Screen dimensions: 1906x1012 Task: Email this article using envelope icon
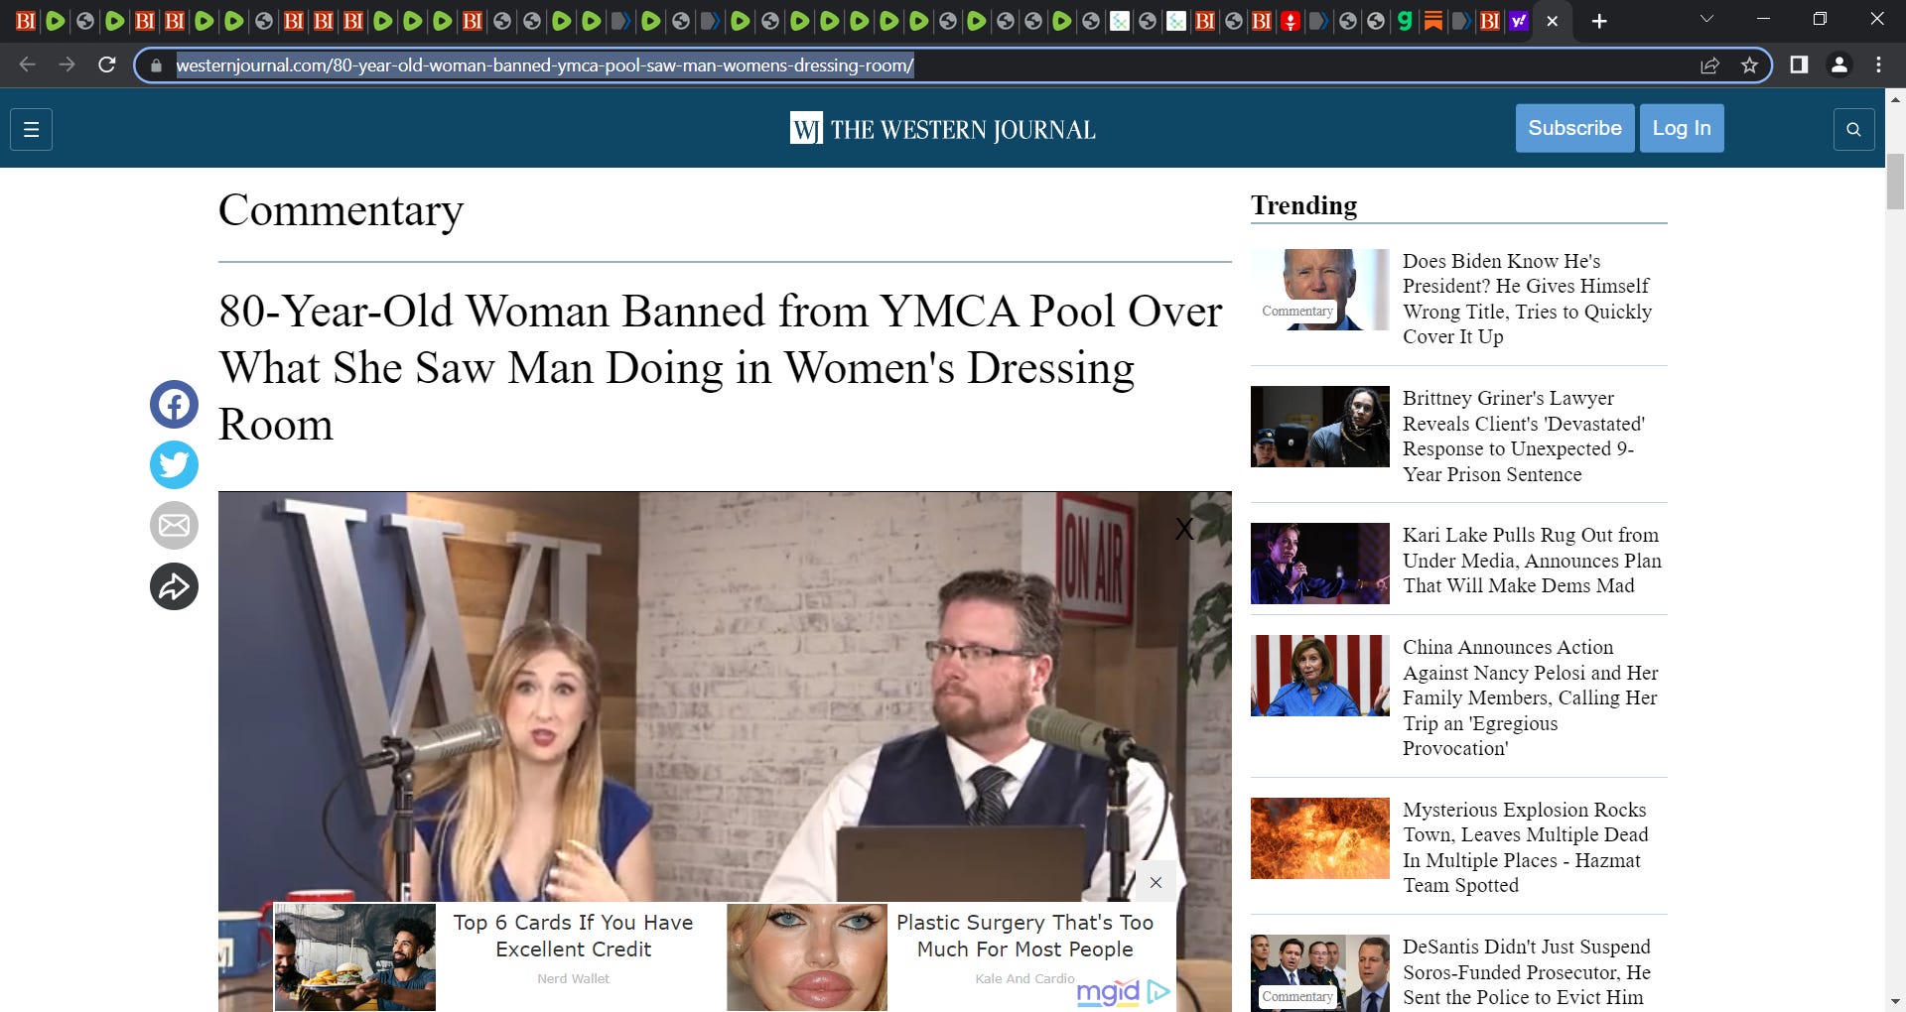[x=174, y=525]
